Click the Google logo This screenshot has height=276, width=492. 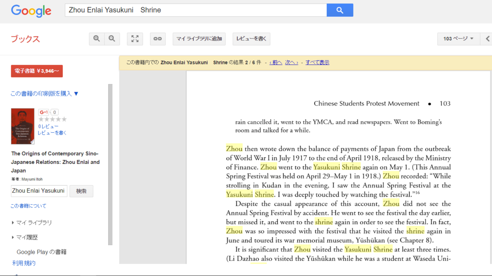click(31, 11)
